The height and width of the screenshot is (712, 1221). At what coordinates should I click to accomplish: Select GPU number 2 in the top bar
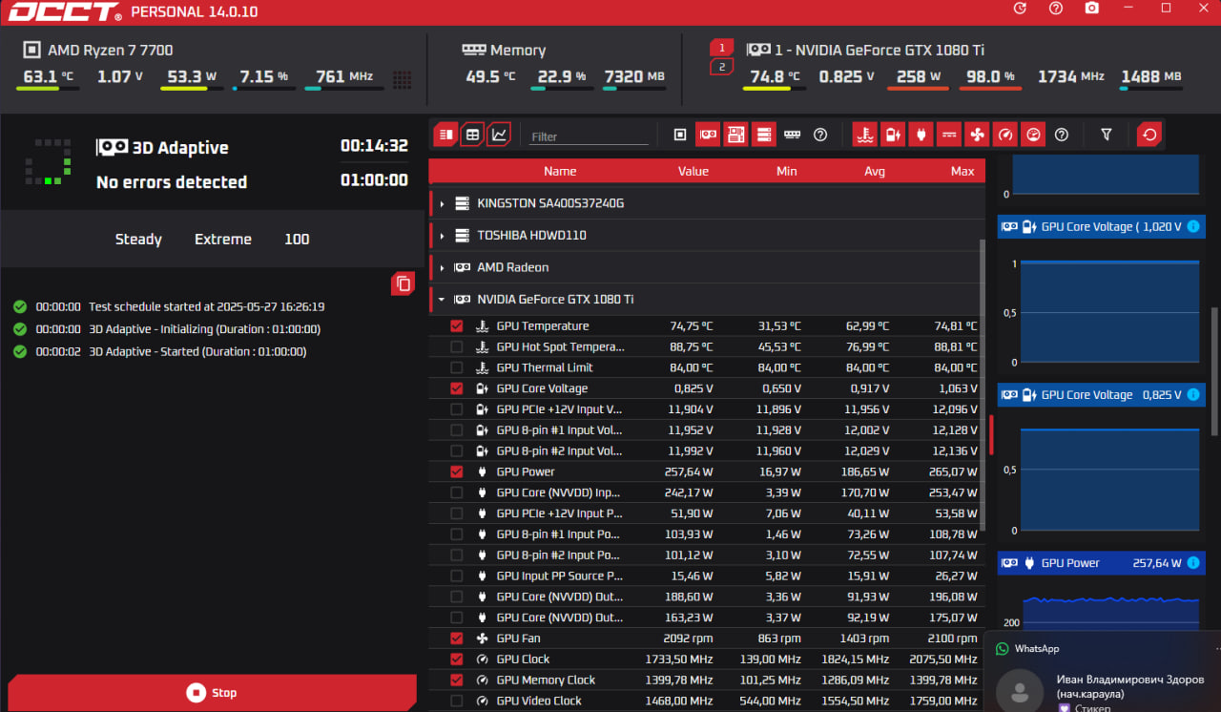click(x=721, y=67)
